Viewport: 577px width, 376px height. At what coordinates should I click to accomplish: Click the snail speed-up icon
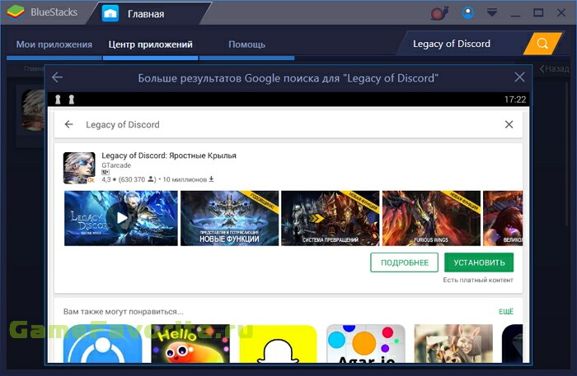click(439, 13)
